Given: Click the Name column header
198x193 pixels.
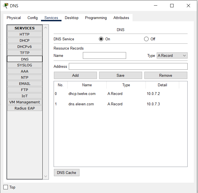Looking at the screenshot, I should [87, 85].
